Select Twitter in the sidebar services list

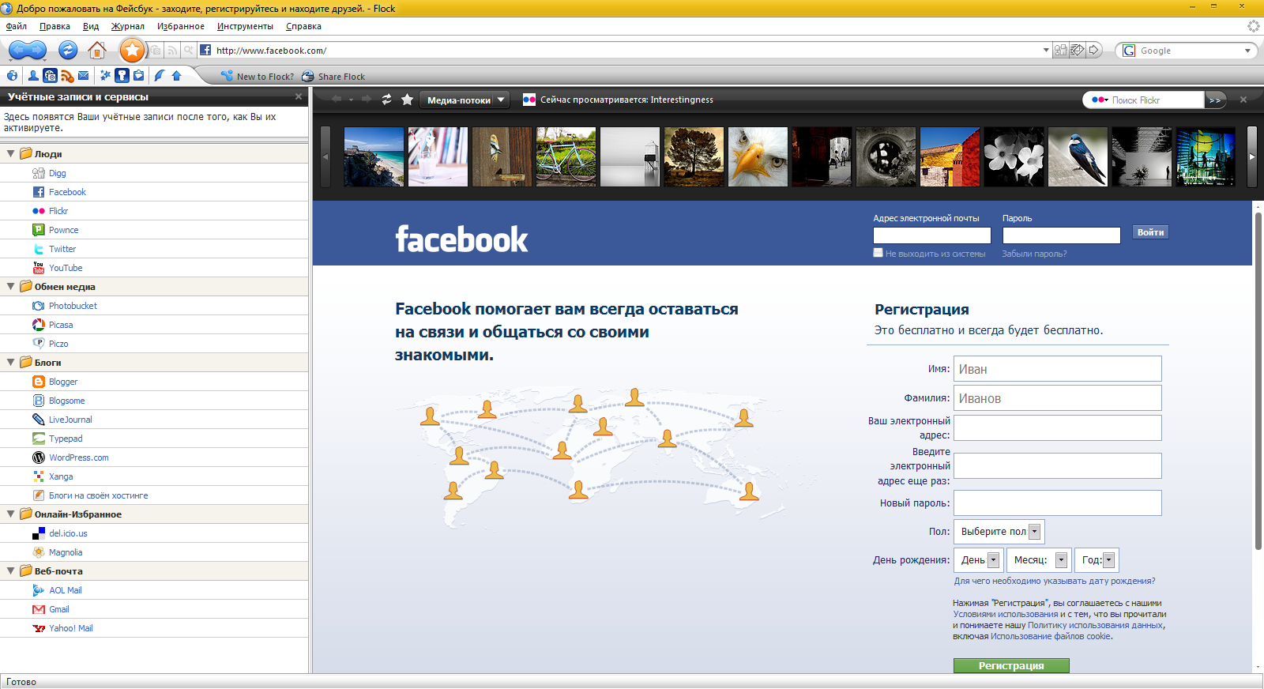[62, 249]
